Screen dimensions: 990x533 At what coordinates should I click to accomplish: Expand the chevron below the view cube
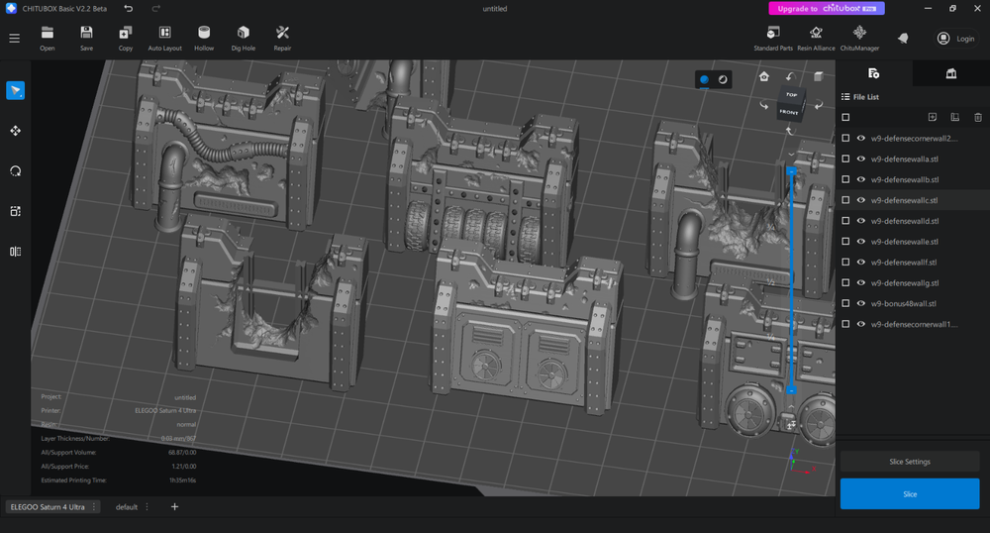pos(791,154)
